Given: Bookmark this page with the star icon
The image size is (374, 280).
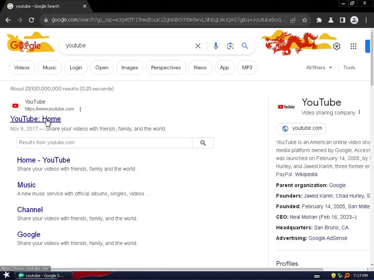Looking at the screenshot, I should point(305,20).
